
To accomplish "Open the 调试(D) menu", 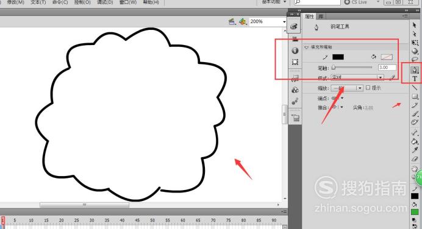I will [x=105, y=2].
